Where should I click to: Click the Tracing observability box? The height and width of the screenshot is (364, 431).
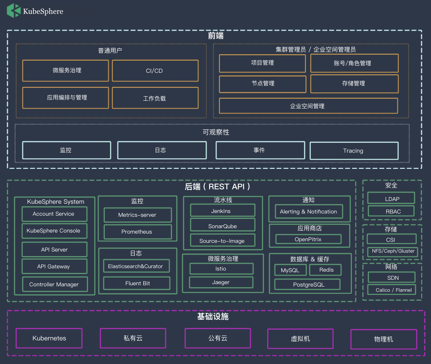(354, 151)
